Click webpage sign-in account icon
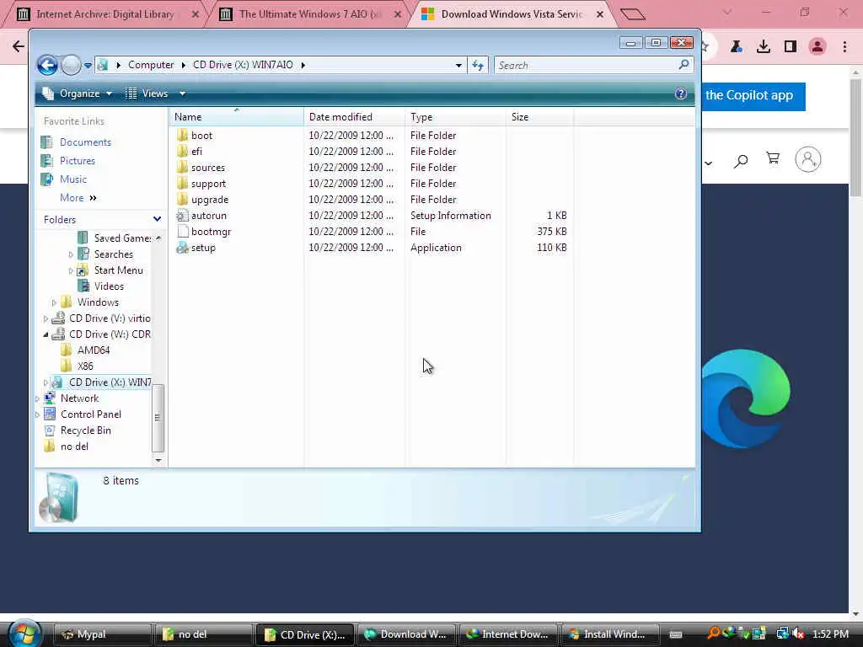This screenshot has height=647, width=863. click(x=807, y=159)
